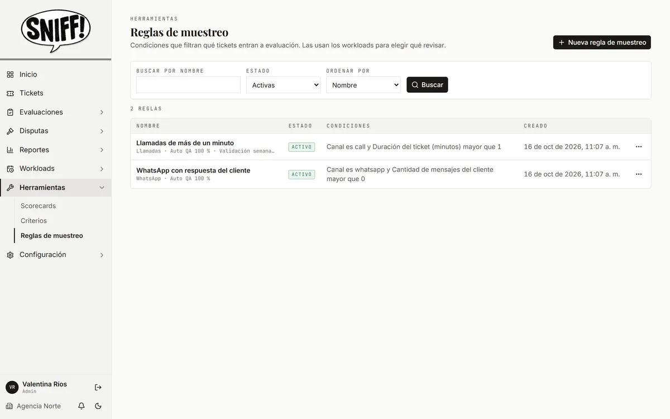Click the Nombre column header
Viewport: 670px width, 419px height.
point(148,126)
